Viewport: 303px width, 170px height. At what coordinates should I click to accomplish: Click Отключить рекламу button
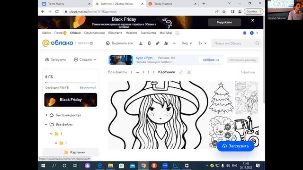[243, 60]
